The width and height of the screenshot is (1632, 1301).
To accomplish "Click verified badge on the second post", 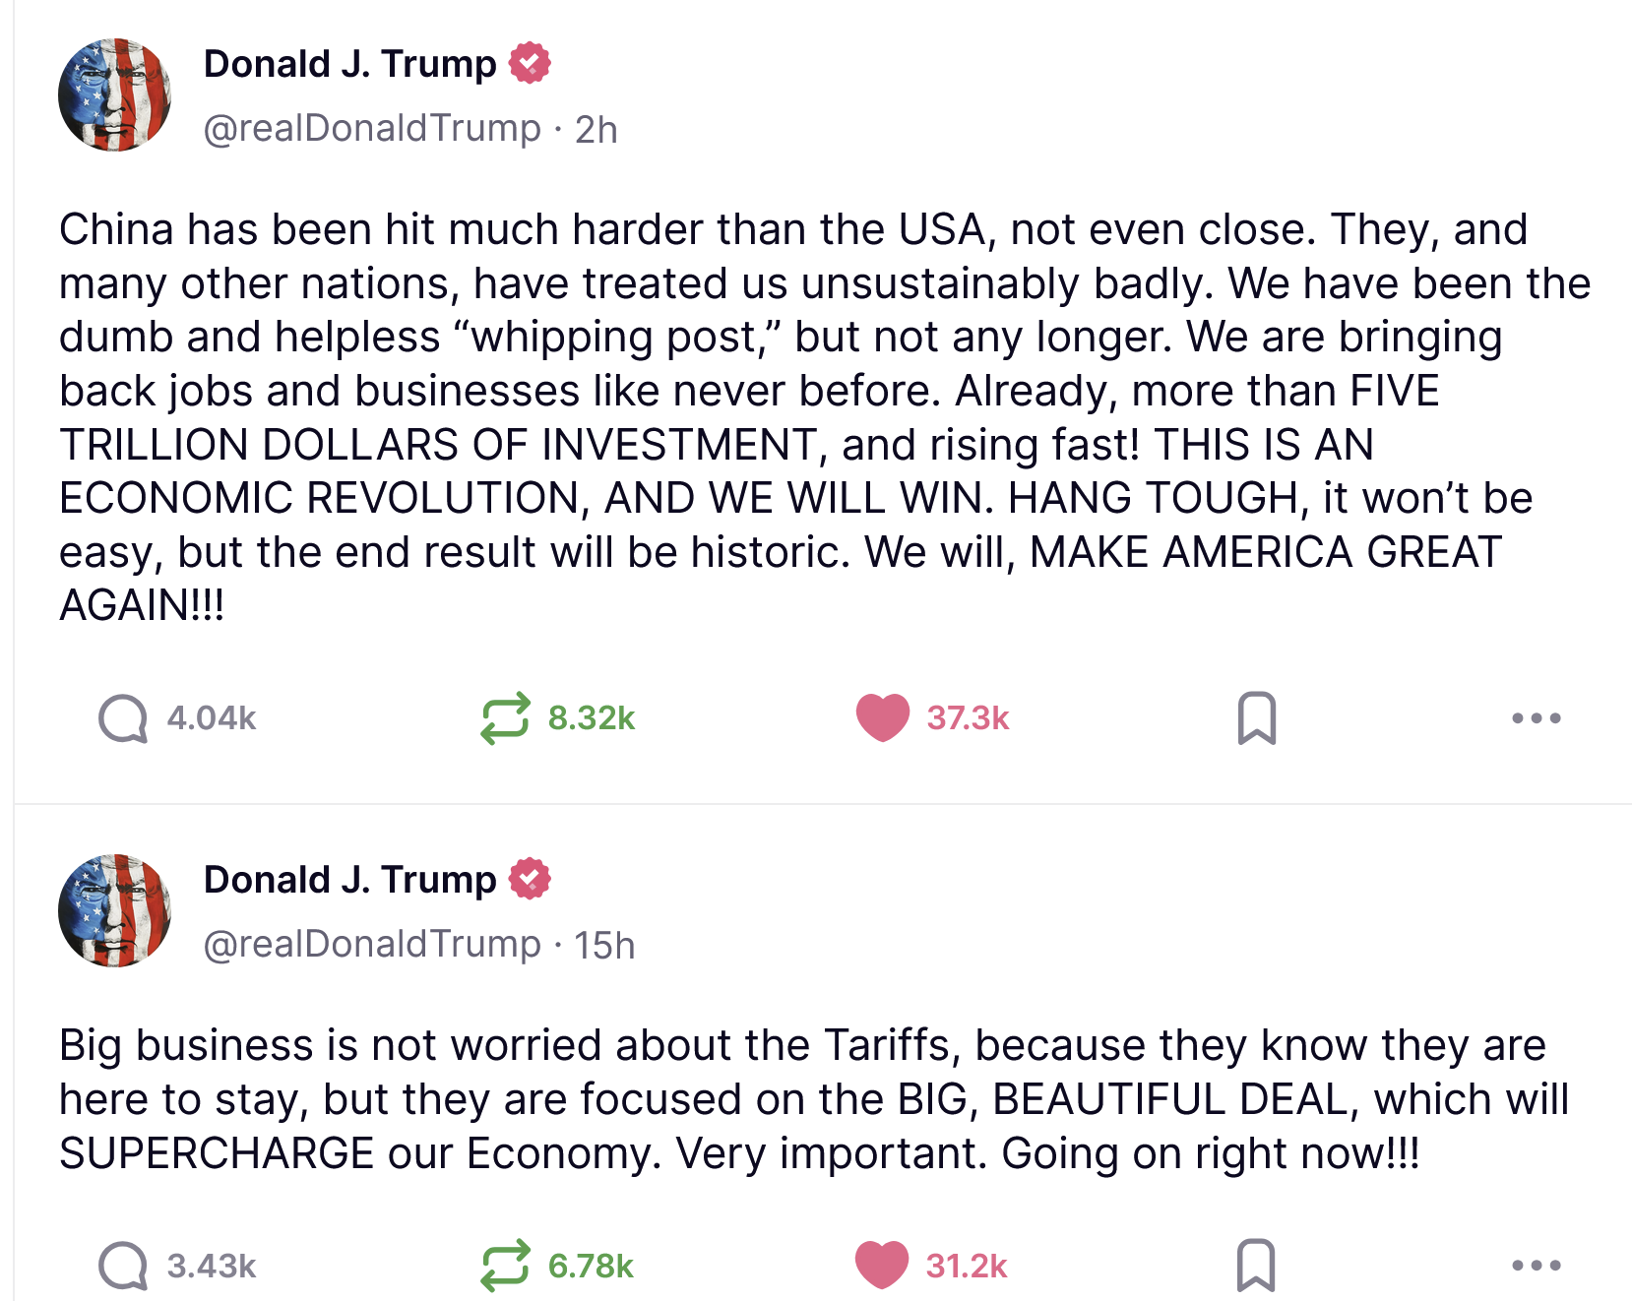I will pyautogui.click(x=530, y=880).
